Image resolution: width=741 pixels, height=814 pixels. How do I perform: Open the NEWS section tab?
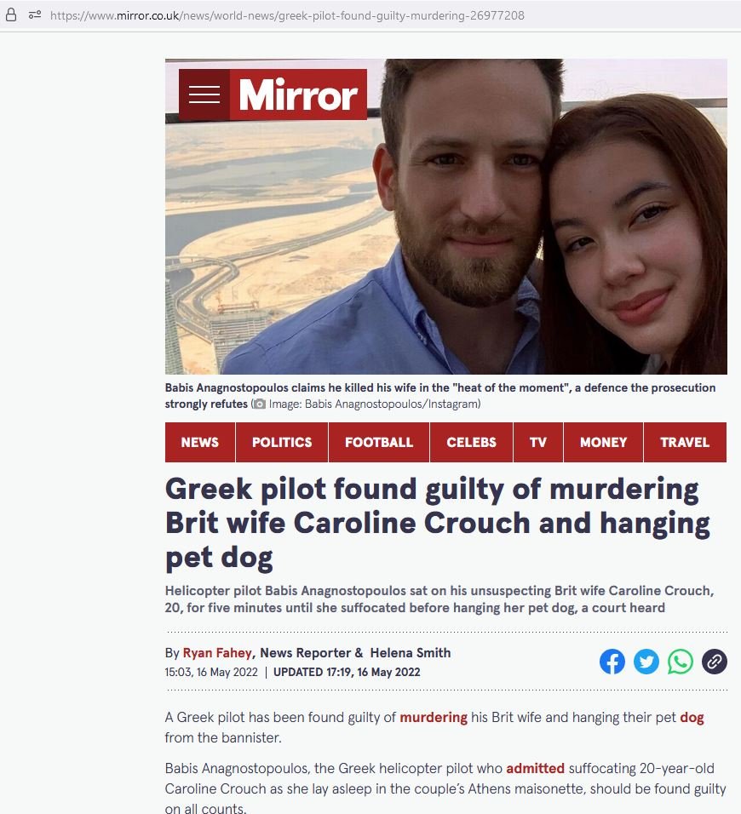[x=200, y=442]
